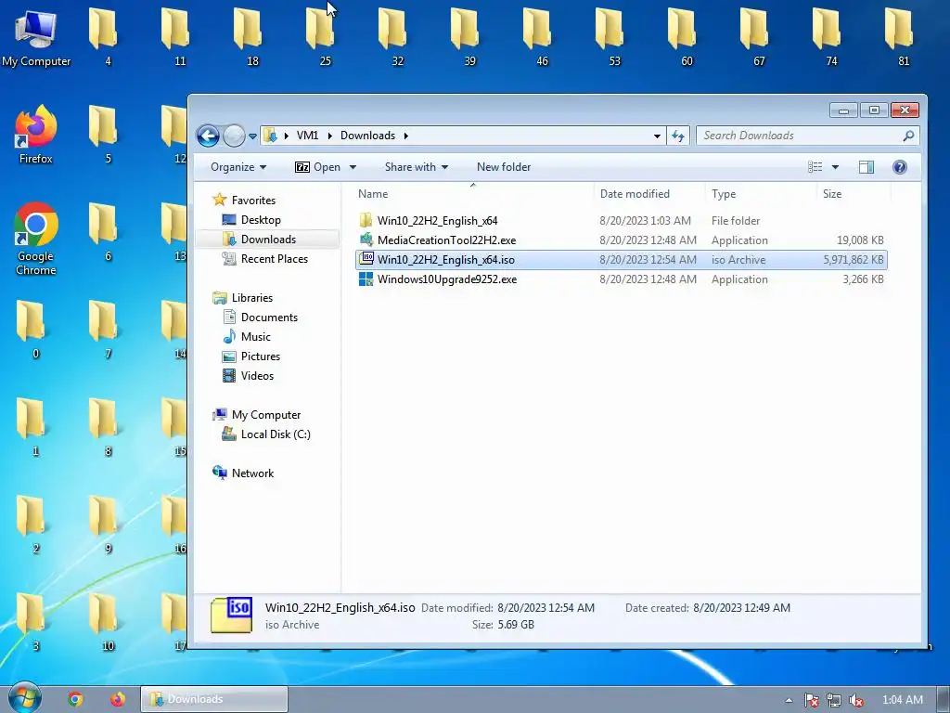Click the search magnifier icon
The width and height of the screenshot is (950, 713).
(908, 136)
